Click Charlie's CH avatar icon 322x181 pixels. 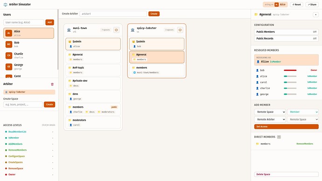(8, 55)
